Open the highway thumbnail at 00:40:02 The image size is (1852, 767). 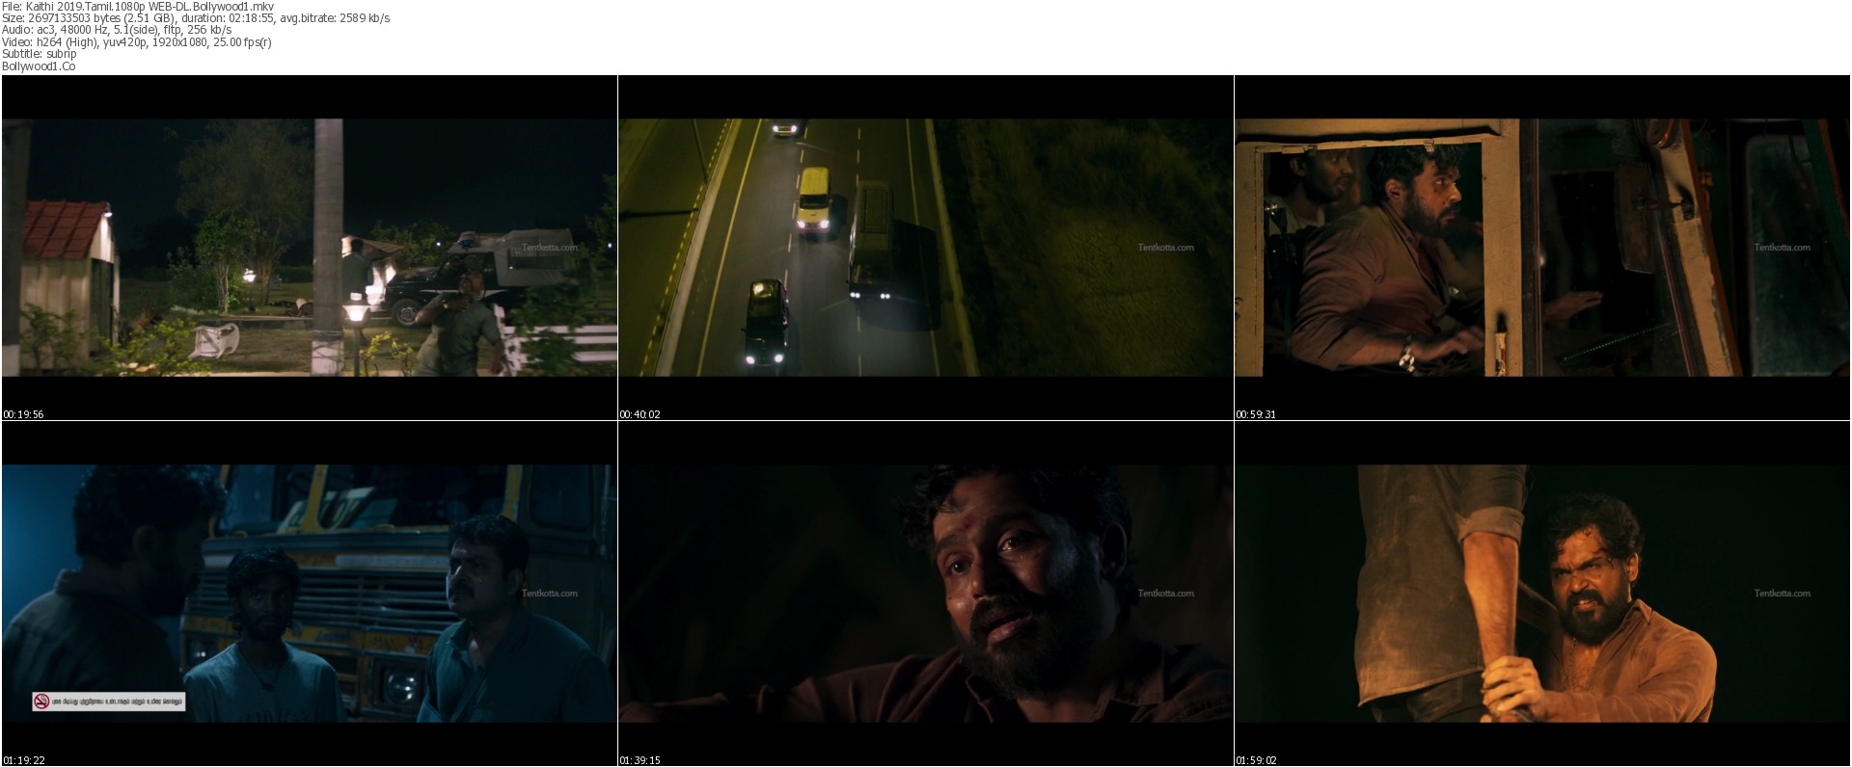(x=926, y=248)
